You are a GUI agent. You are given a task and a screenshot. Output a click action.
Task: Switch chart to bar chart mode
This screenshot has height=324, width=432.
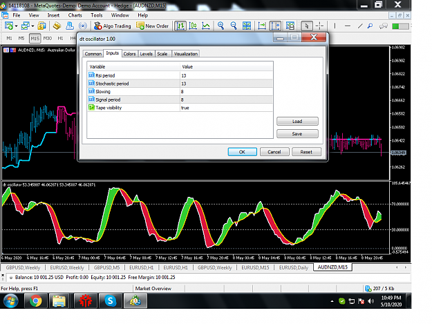click(x=180, y=26)
